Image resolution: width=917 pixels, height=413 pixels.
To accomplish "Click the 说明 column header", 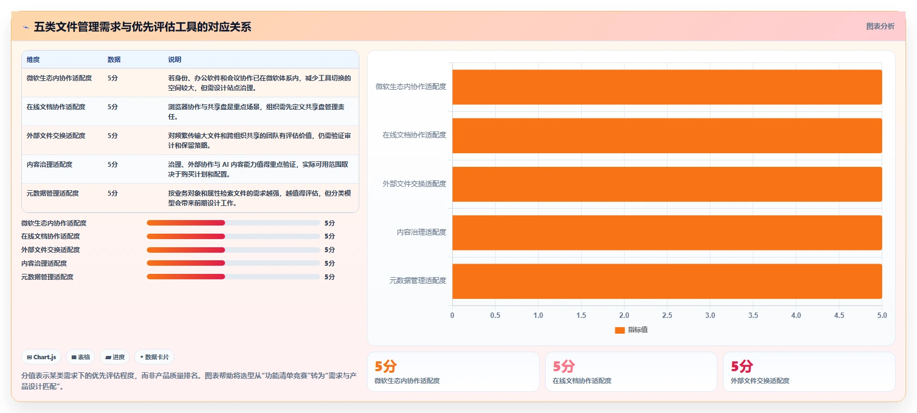I will 174,60.
